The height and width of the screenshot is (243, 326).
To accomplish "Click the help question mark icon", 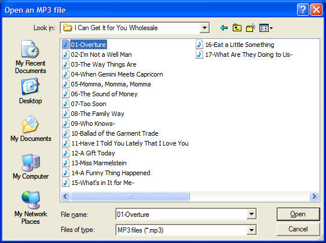I will (303, 10).
